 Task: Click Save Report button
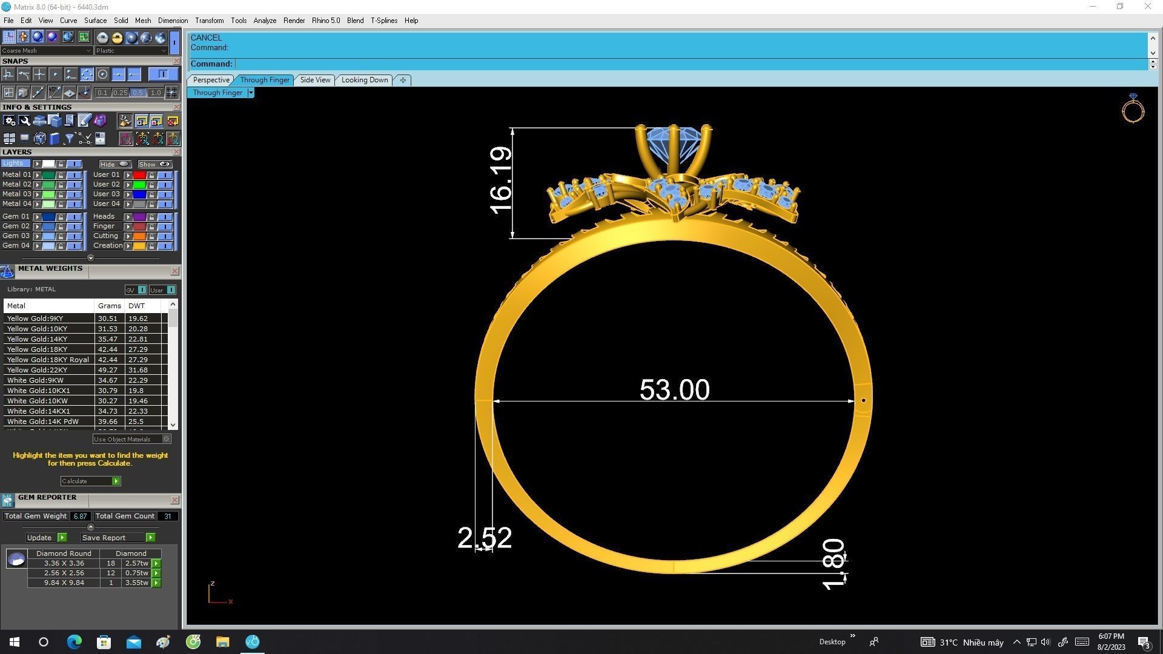point(118,538)
